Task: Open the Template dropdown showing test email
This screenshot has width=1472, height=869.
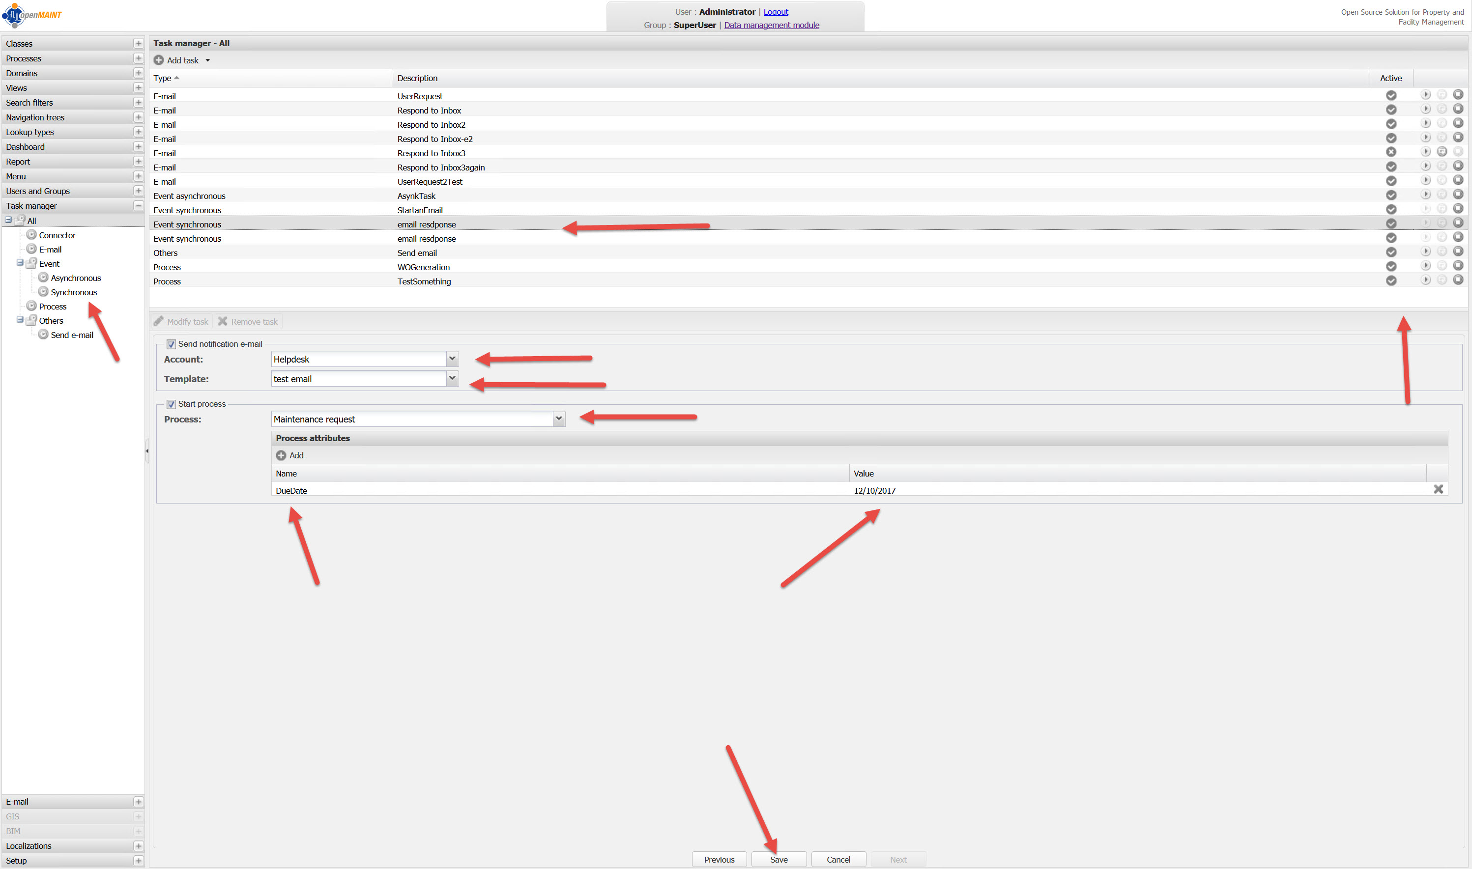Action: [452, 378]
